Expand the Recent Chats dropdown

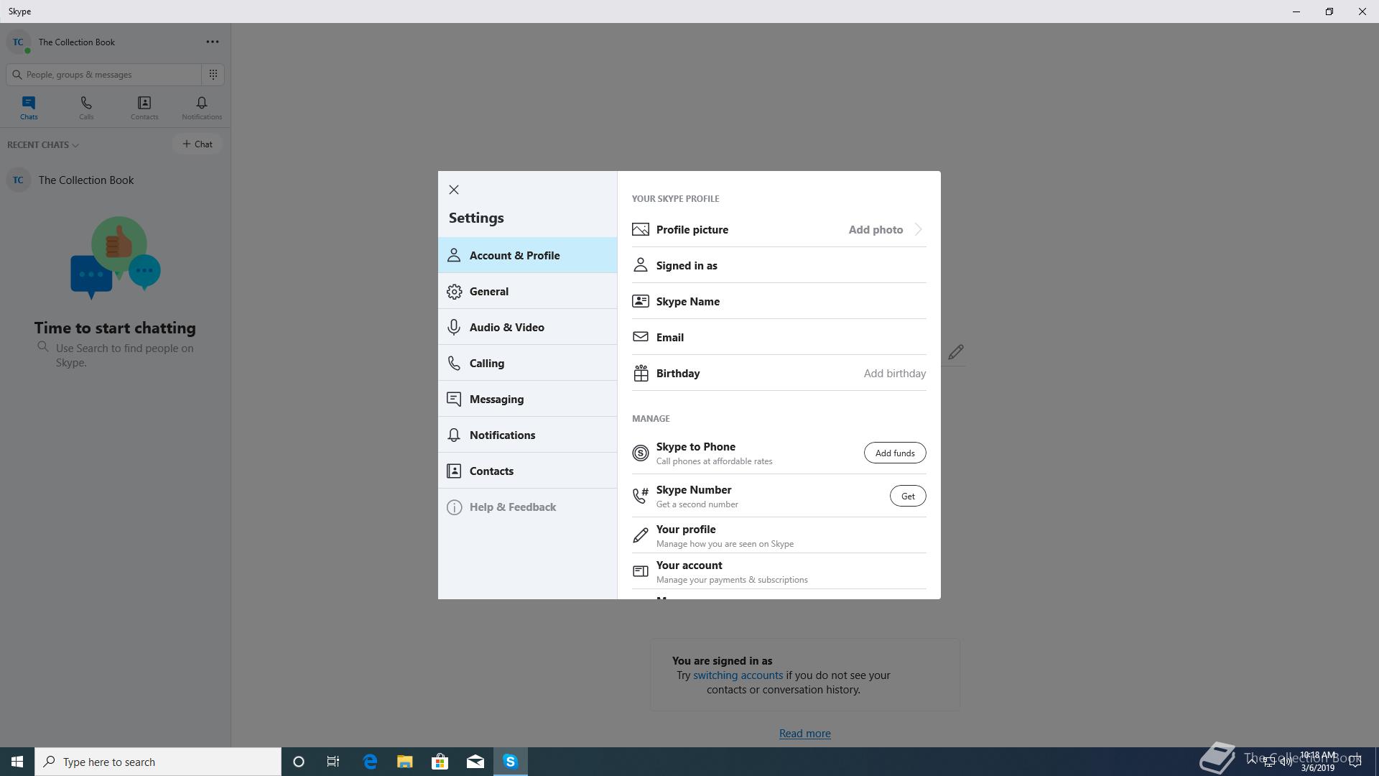tap(43, 145)
